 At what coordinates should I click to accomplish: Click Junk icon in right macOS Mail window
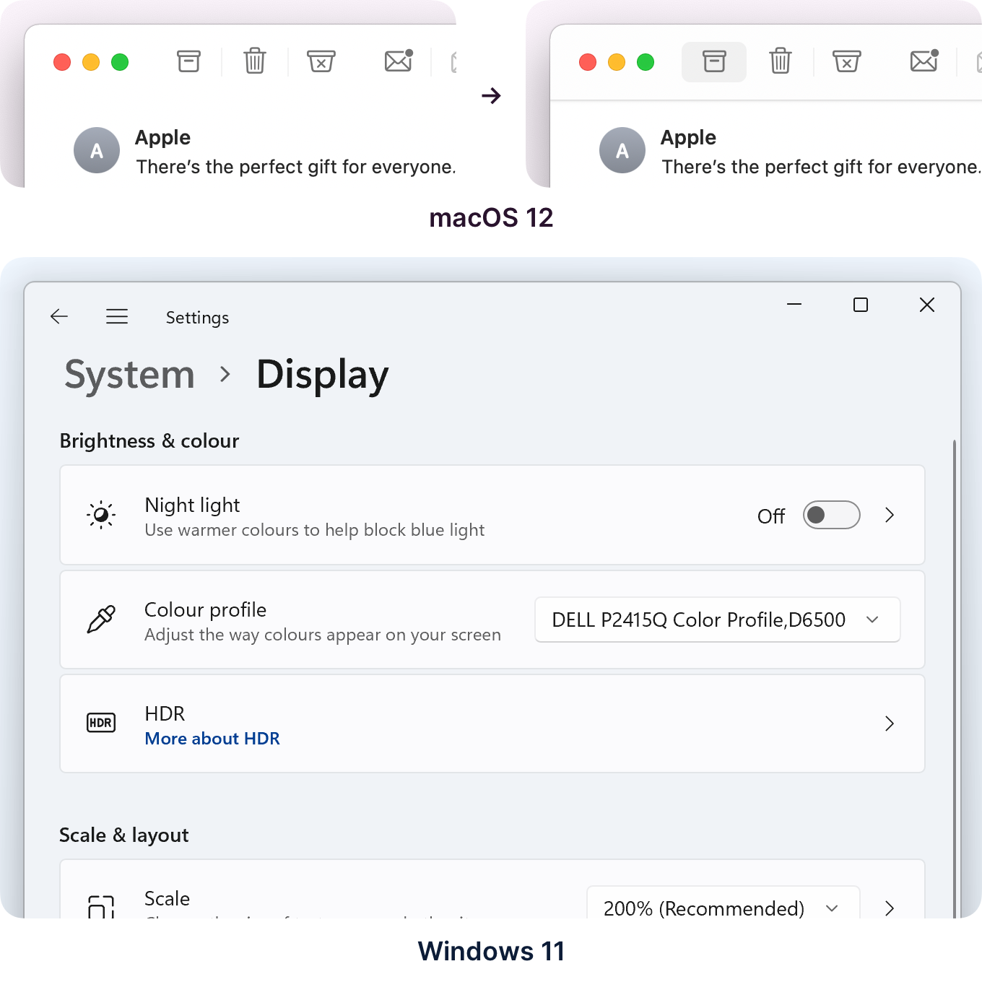pyautogui.click(x=847, y=61)
